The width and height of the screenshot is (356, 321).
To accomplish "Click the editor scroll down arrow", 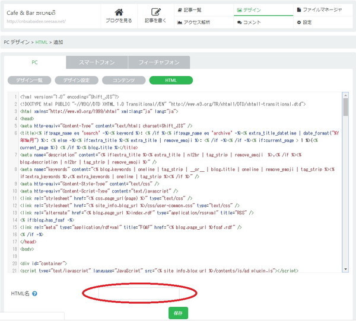I will point(345,269).
